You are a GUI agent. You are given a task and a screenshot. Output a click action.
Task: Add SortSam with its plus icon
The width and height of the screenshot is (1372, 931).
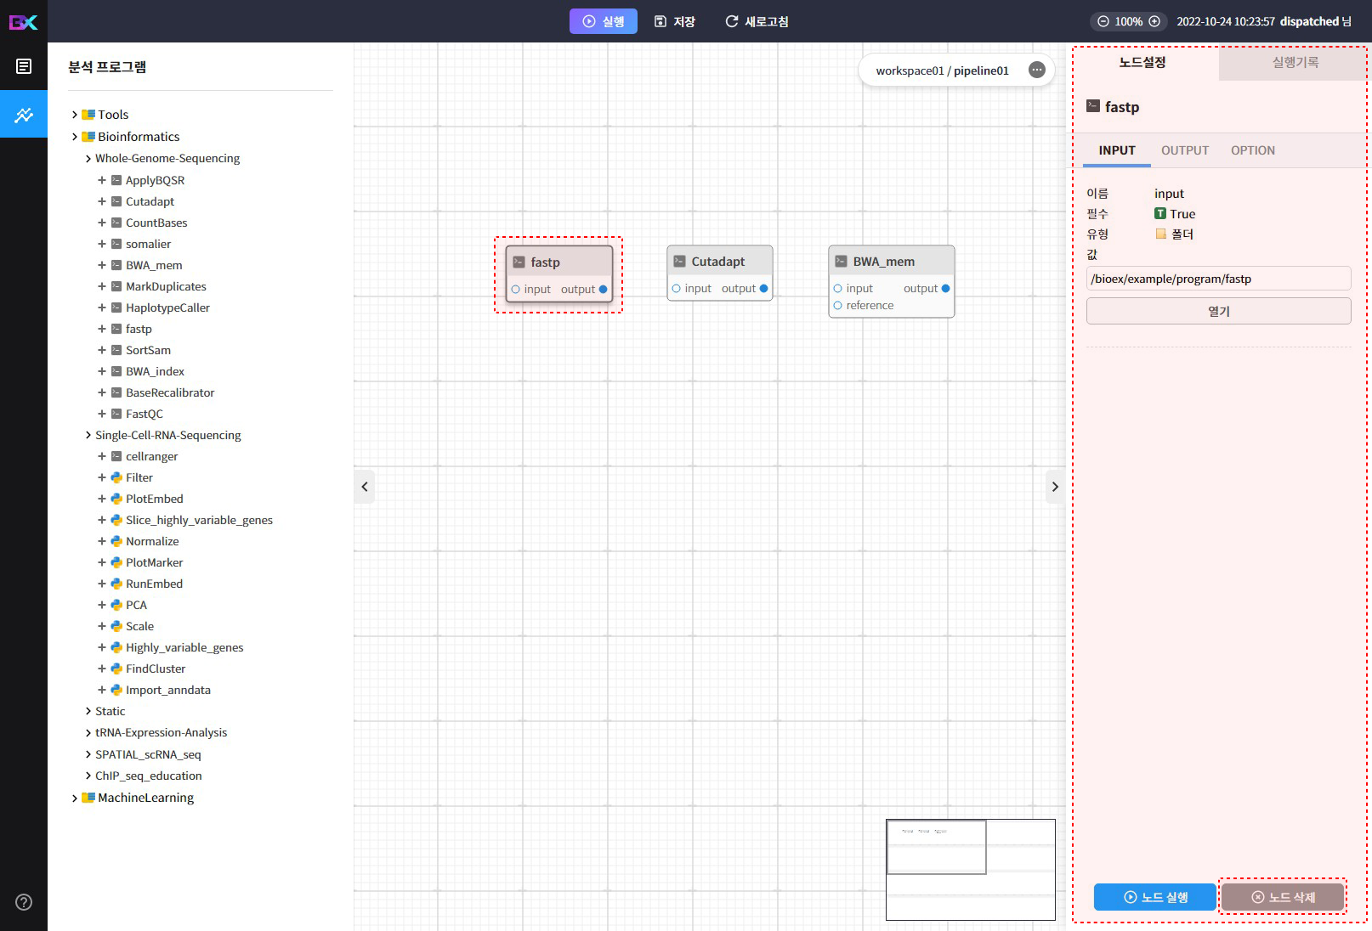tap(102, 350)
